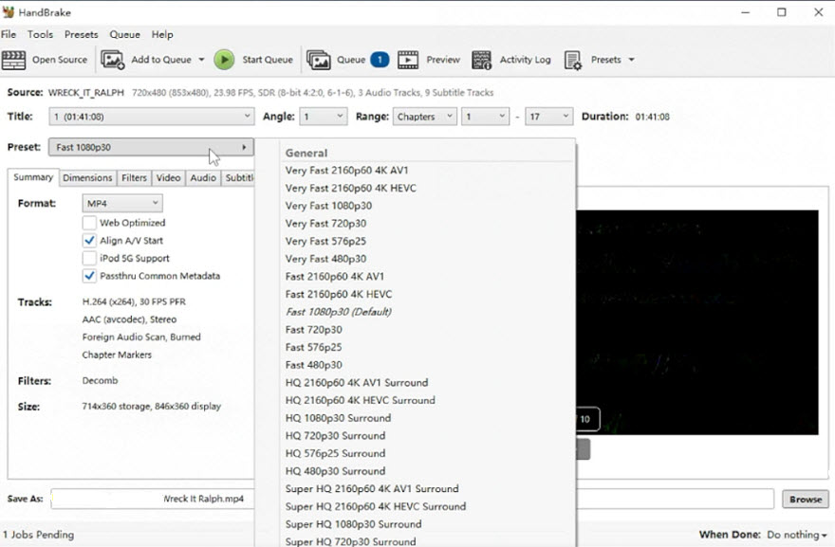The image size is (835, 547).
Task: Click the Open Source label
Action: click(x=60, y=60)
